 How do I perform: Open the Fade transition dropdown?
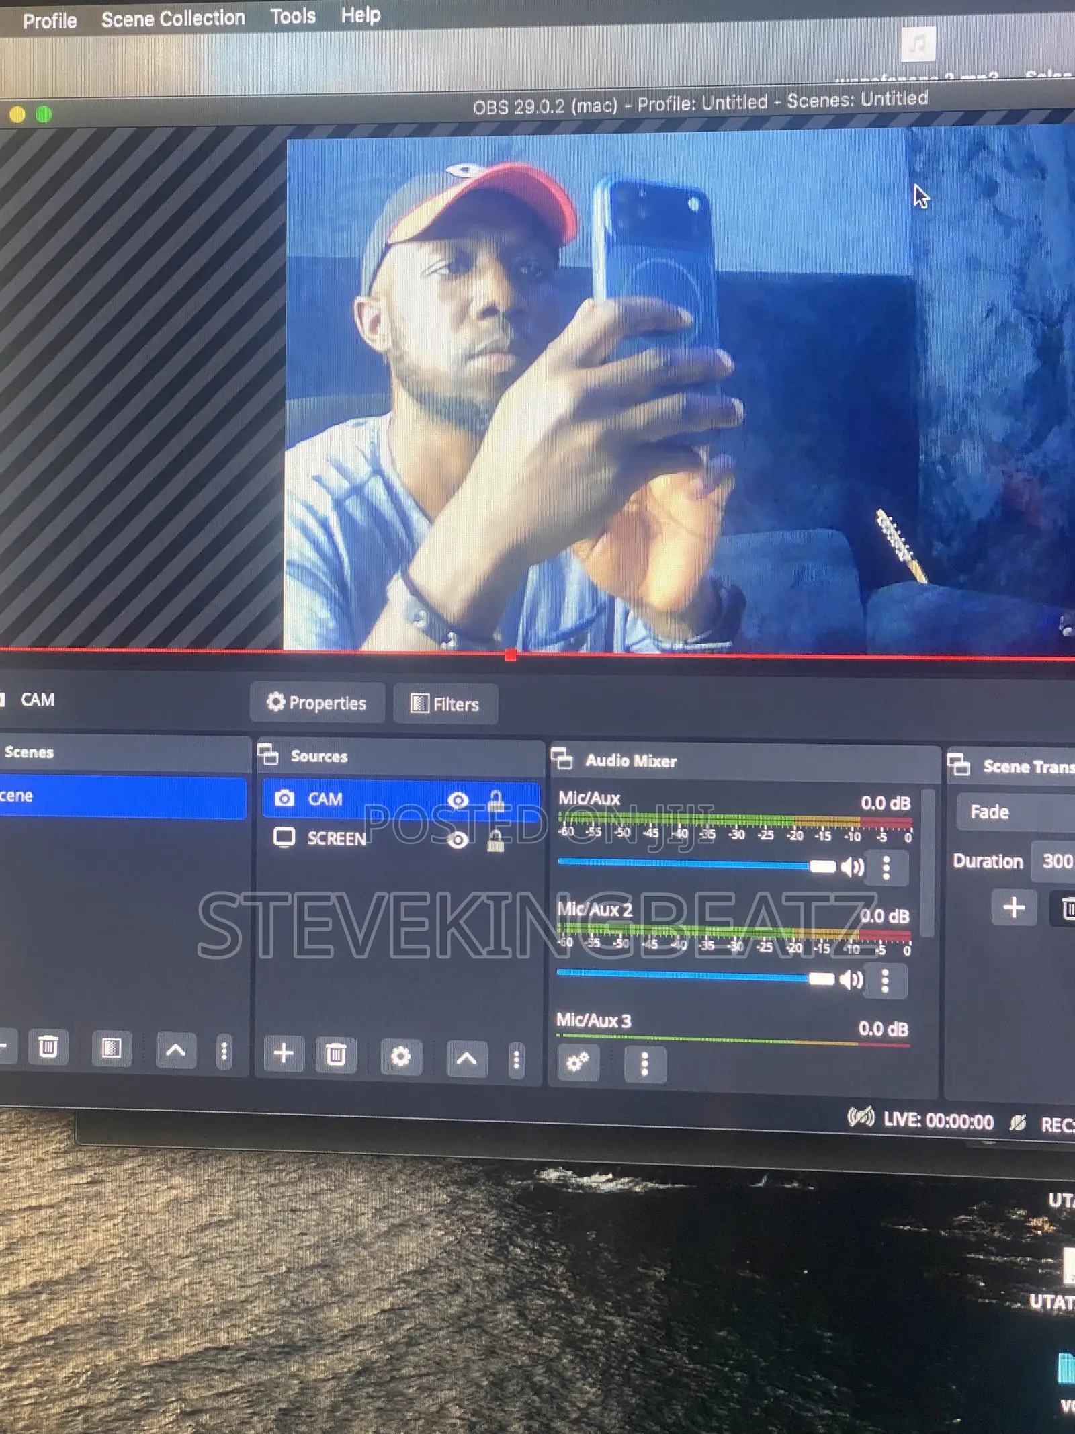point(1016,812)
